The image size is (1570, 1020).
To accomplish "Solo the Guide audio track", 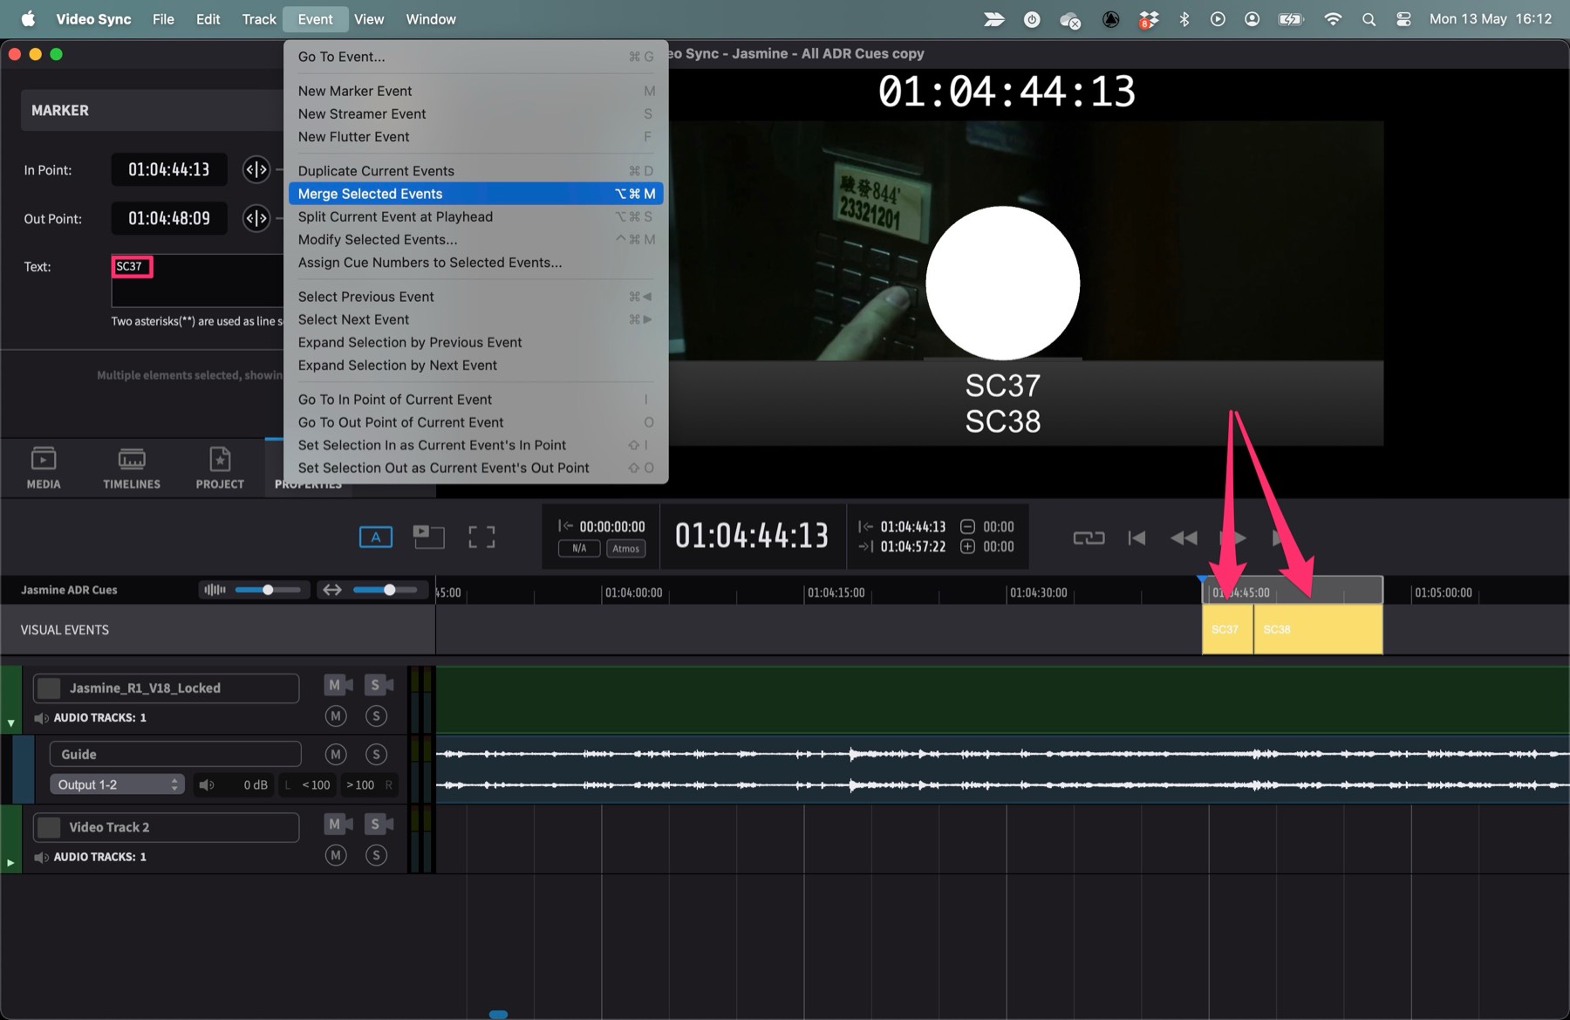I will point(376,754).
